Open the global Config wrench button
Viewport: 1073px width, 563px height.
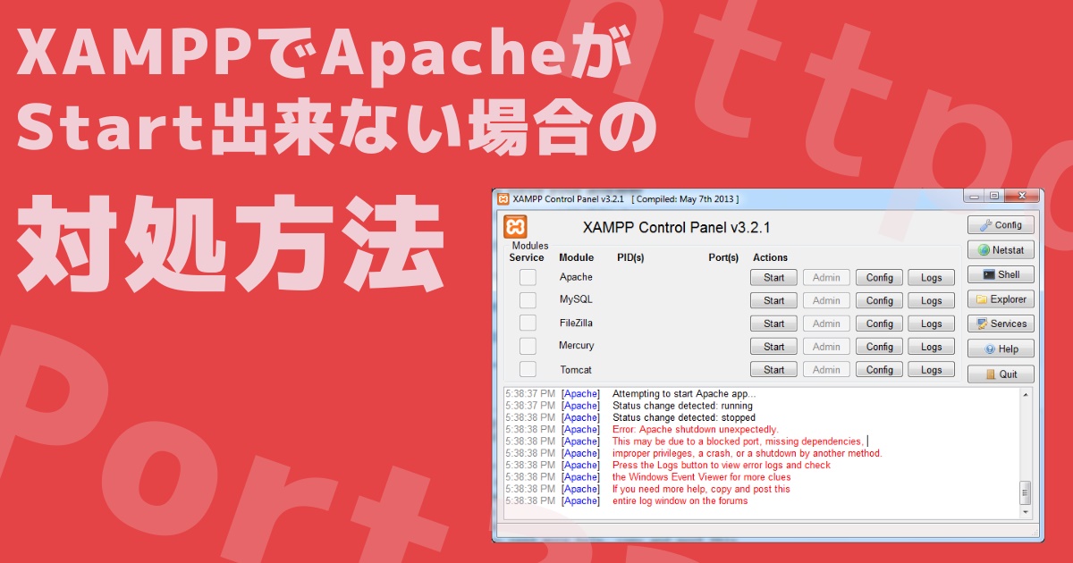(x=1001, y=225)
